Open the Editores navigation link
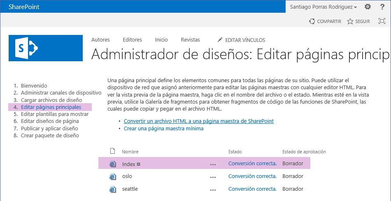The height and width of the screenshot is (201, 391). click(133, 39)
